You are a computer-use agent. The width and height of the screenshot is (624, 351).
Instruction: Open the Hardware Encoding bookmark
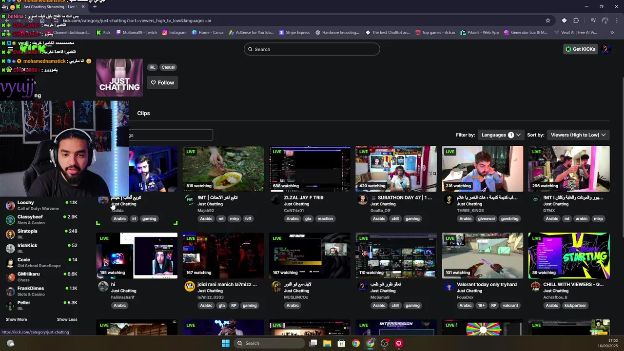pos(337,33)
